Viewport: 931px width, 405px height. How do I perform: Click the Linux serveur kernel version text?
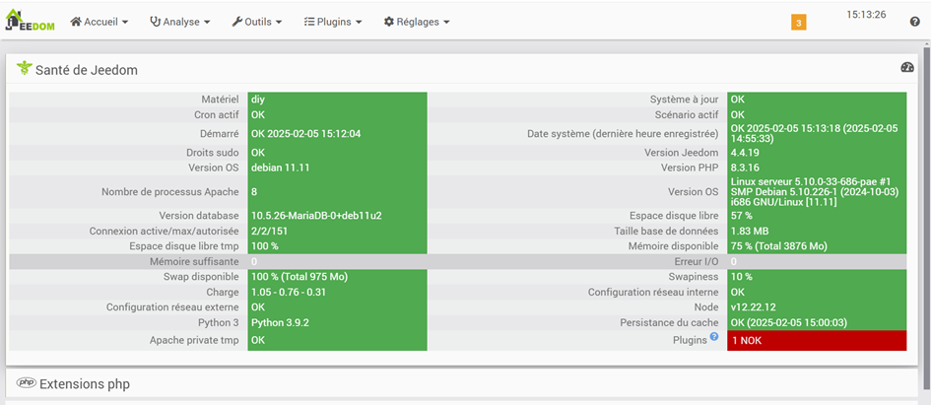pyautogui.click(x=817, y=192)
